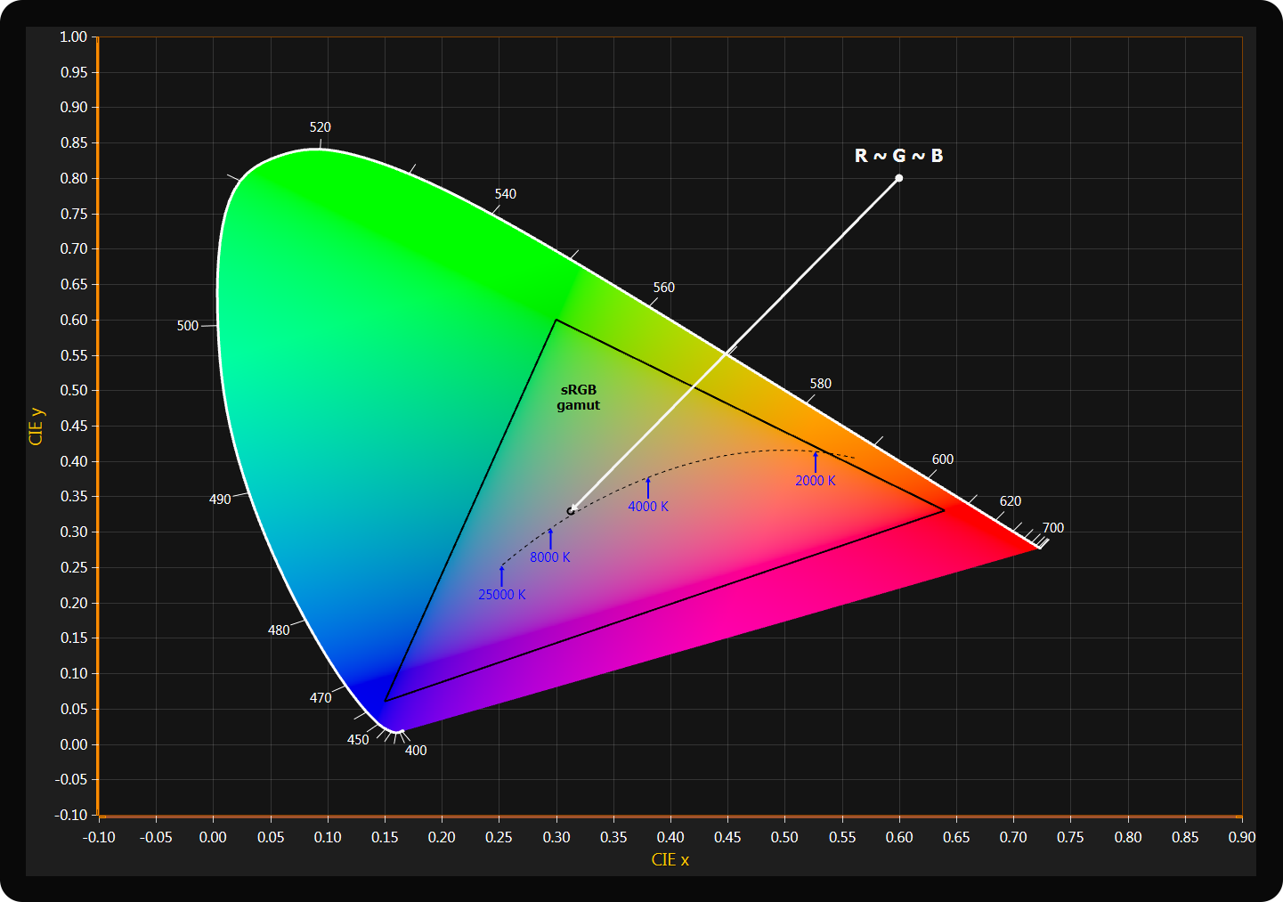Image resolution: width=1283 pixels, height=902 pixels.
Task: Select the 520 wavelength label
Action: click(x=321, y=127)
